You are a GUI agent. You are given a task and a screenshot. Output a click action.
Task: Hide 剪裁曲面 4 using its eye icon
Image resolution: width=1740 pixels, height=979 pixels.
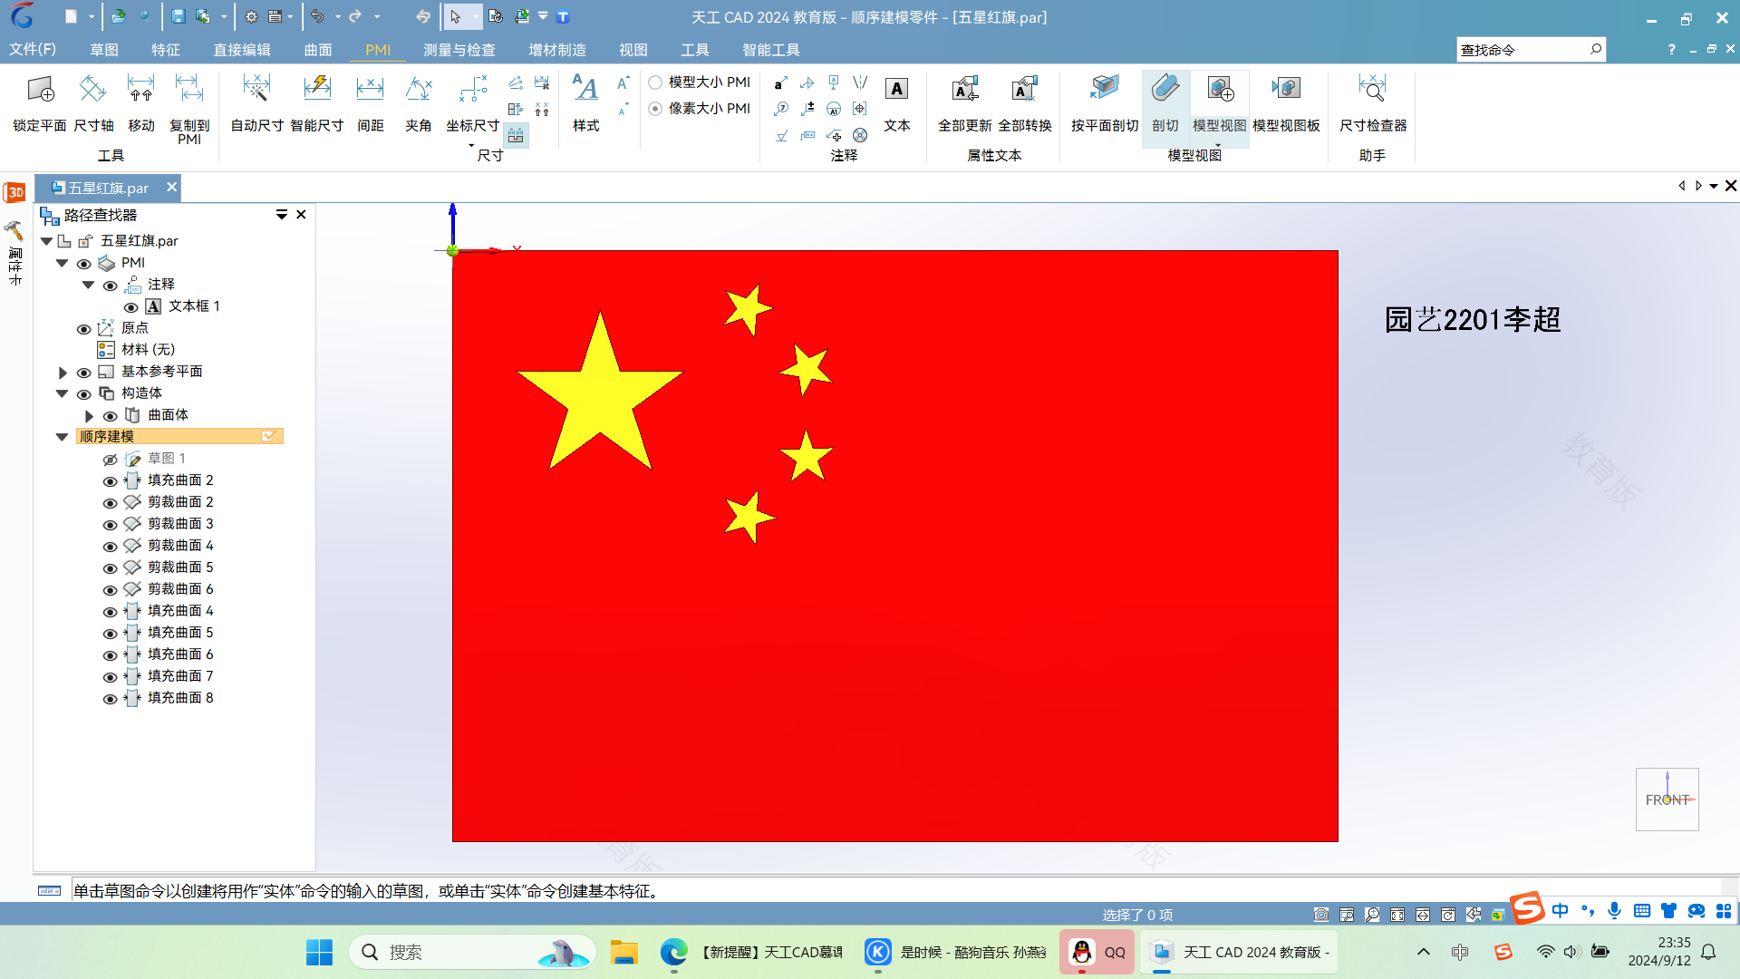point(110,547)
